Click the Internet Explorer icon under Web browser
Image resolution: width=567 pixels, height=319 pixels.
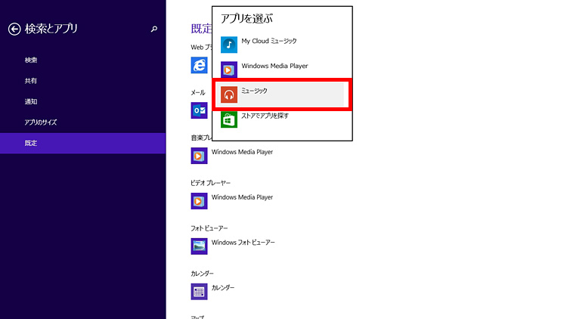click(x=199, y=66)
